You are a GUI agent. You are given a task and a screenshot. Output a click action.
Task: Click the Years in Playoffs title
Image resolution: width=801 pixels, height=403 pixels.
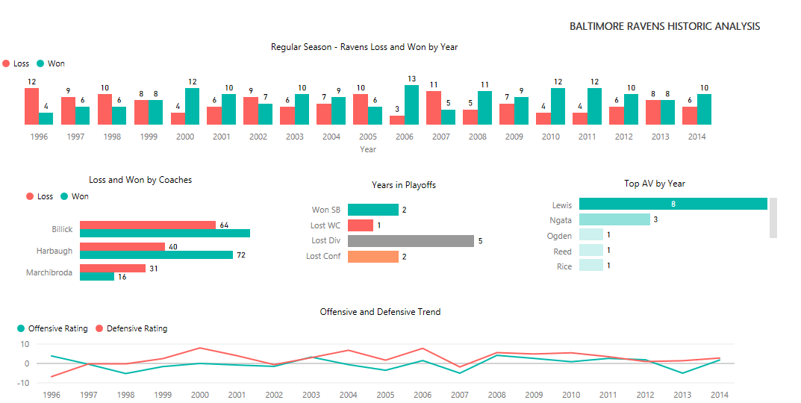point(404,185)
